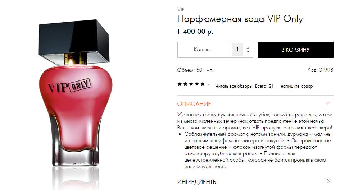Select the second rating star
The image size is (340, 190).
[185, 84]
